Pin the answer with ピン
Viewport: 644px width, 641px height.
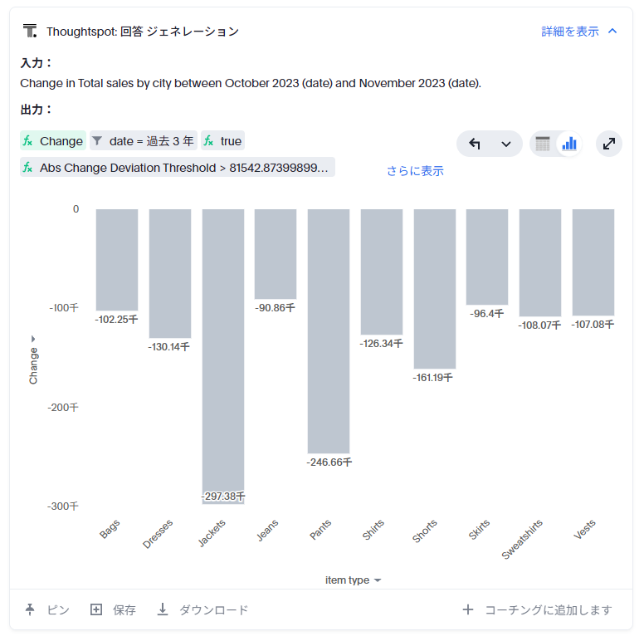click(x=47, y=610)
